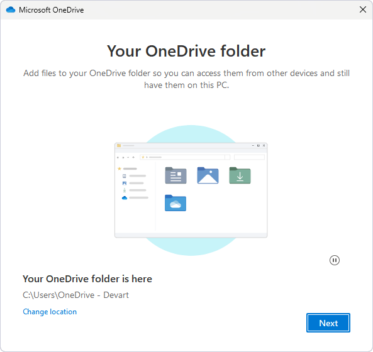Image resolution: width=373 pixels, height=352 pixels.
Task: Pause the folder animation
Action: pos(335,260)
